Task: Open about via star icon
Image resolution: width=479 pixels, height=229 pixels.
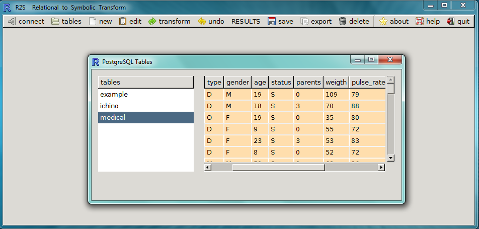Action: [x=383, y=22]
